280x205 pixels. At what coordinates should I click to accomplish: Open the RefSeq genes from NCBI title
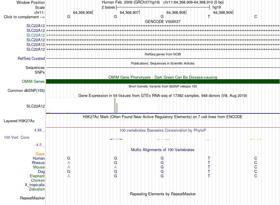pos(163,54)
